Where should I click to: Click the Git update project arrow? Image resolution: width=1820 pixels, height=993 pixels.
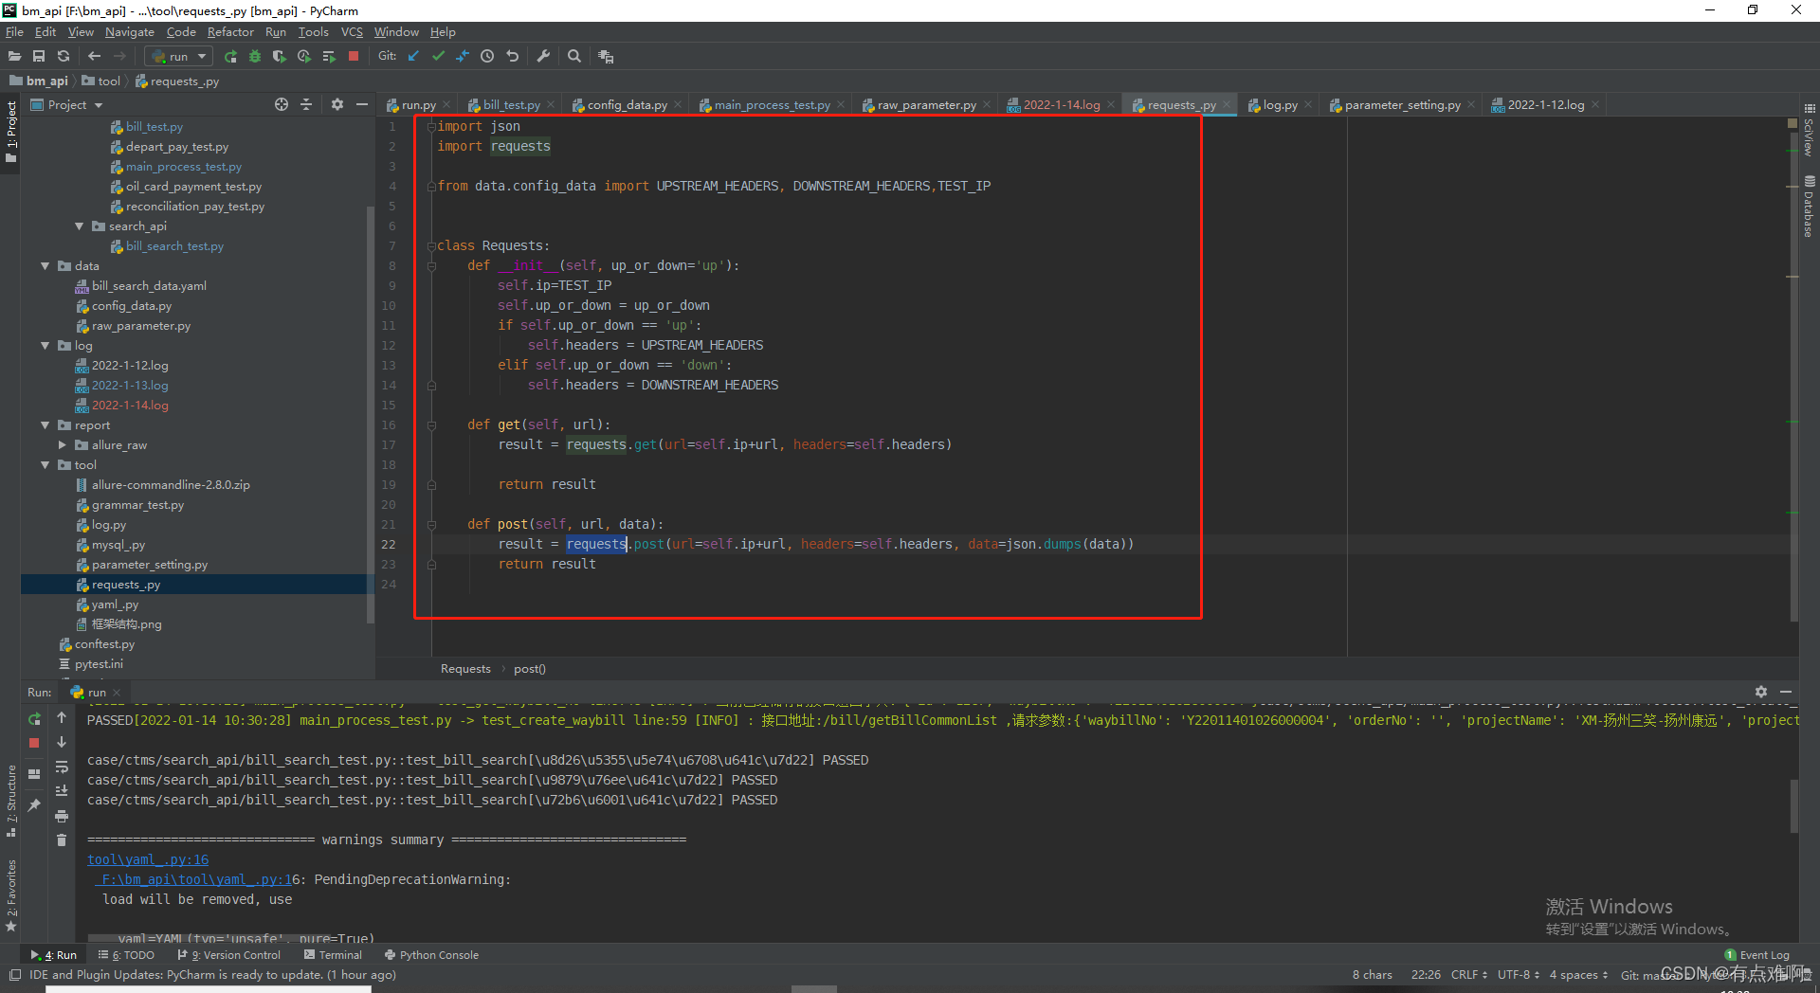click(413, 57)
